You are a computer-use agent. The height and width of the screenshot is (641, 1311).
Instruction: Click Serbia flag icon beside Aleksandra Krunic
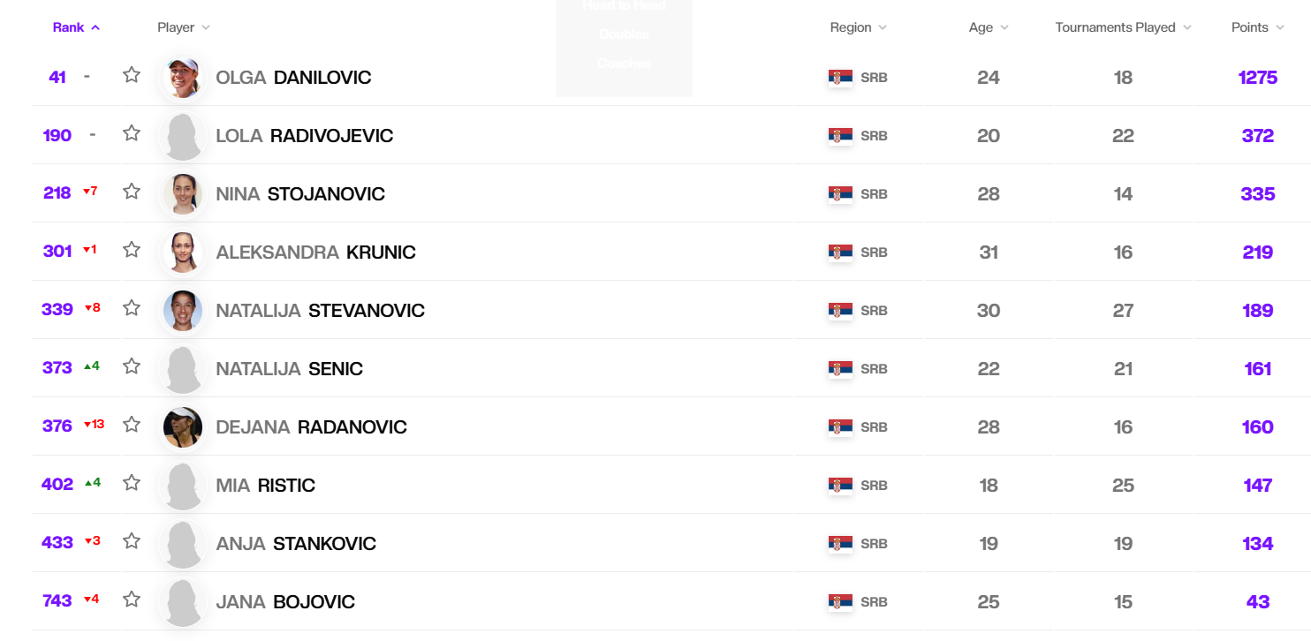click(x=840, y=253)
